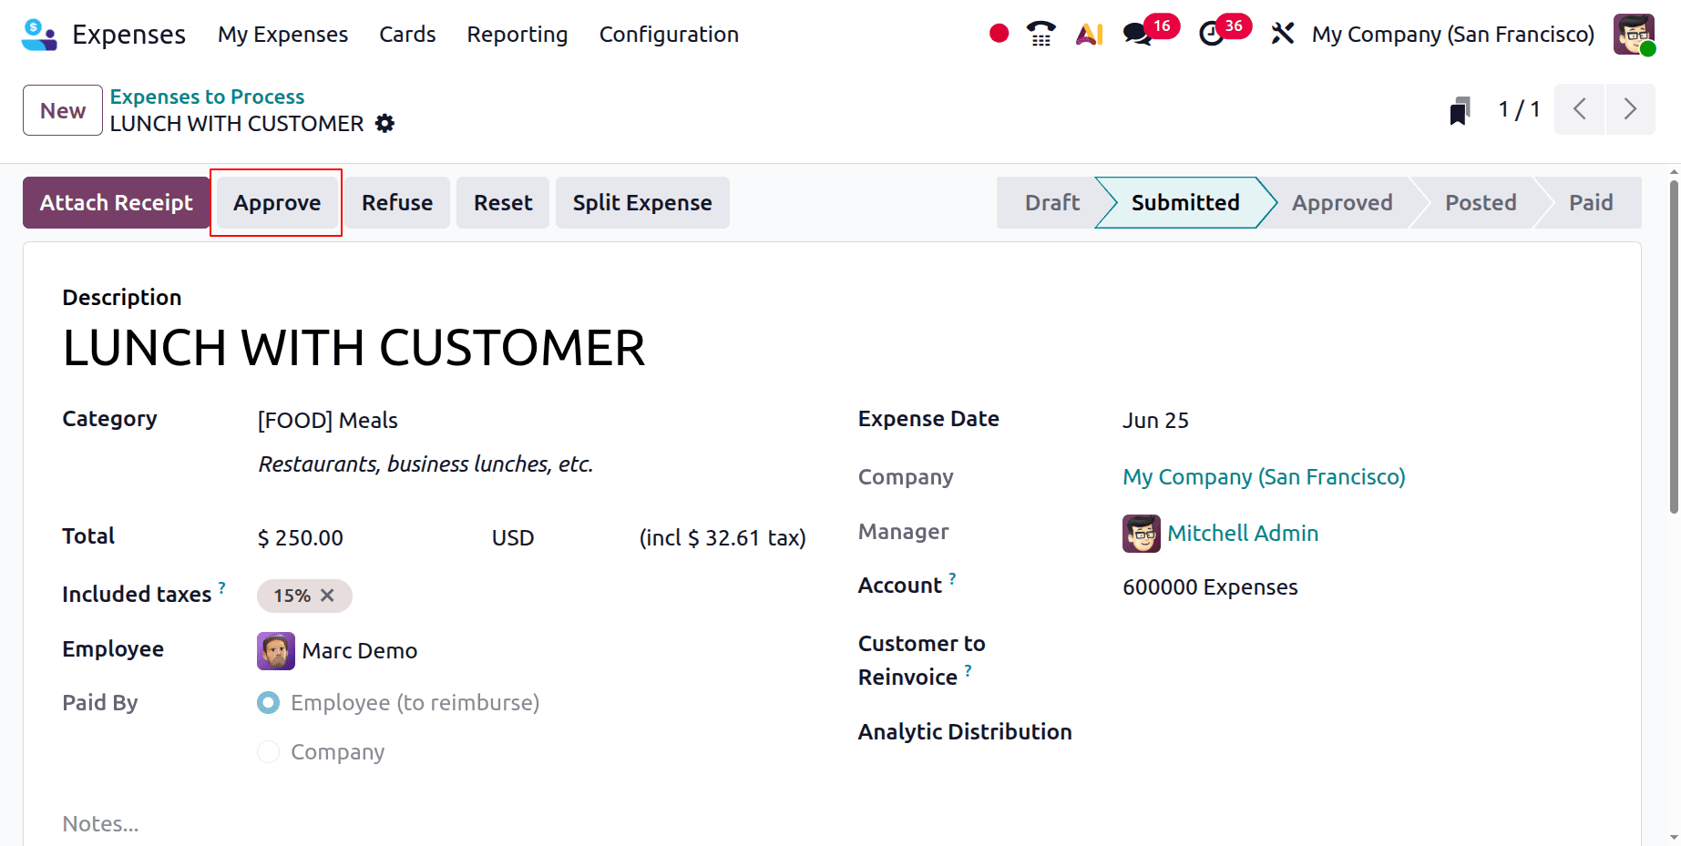This screenshot has height=846, width=1681.
Task: Approve the submitted expense
Action: pos(277,202)
